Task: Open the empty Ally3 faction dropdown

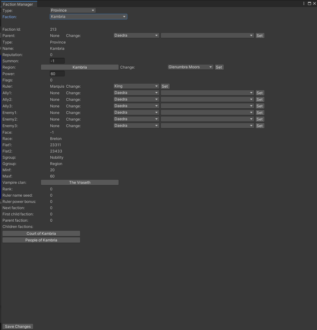Action: [x=207, y=106]
